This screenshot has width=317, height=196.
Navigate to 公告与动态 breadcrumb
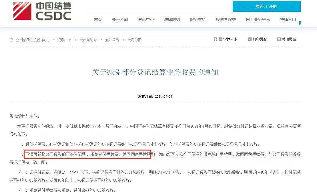(x=88, y=40)
